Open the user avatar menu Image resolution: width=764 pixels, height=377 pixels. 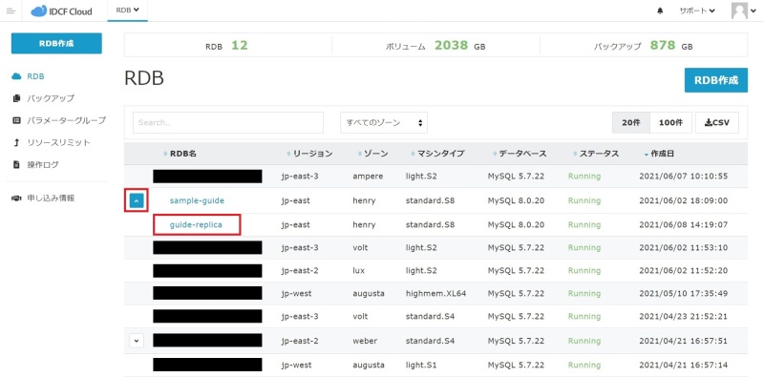point(743,10)
